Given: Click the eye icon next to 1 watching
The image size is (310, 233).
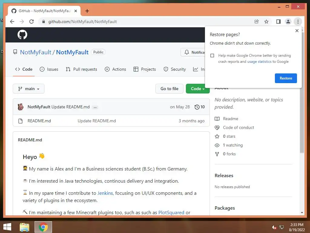Looking at the screenshot, I should pyautogui.click(x=217, y=145).
